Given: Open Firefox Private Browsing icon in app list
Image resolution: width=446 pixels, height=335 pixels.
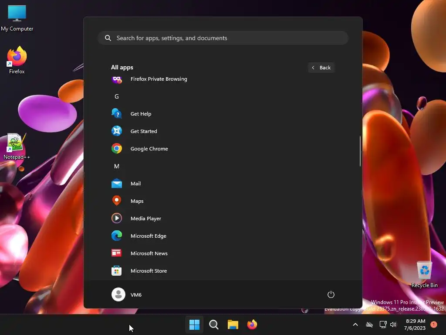Looking at the screenshot, I should pos(117,79).
